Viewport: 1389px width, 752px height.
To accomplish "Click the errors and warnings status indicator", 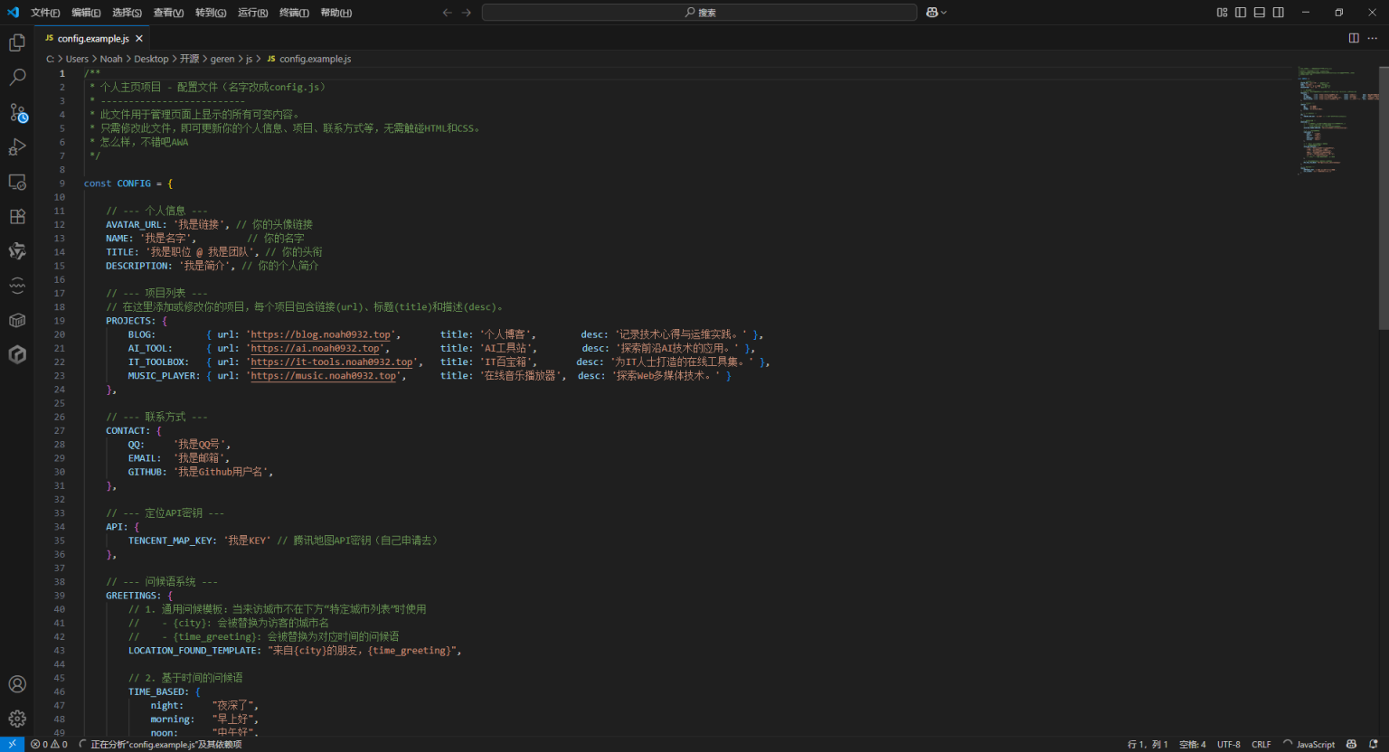I will tap(49, 745).
